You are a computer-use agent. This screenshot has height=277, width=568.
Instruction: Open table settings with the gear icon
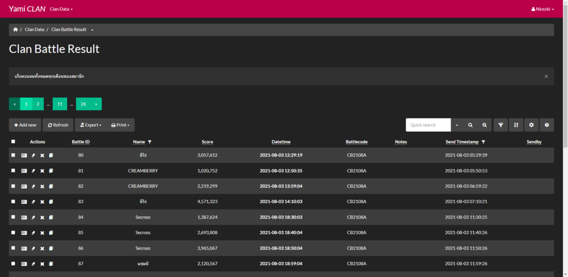click(x=531, y=125)
